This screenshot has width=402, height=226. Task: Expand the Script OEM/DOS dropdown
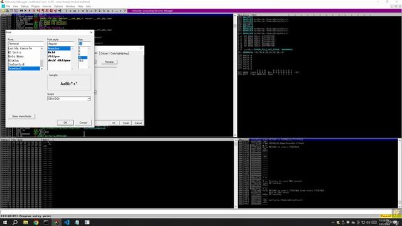tap(89, 99)
